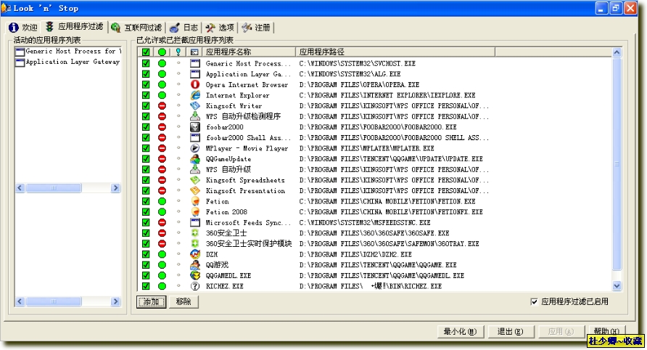Toggle green allow status for Fetion
The width and height of the screenshot is (647, 350).
coord(162,201)
